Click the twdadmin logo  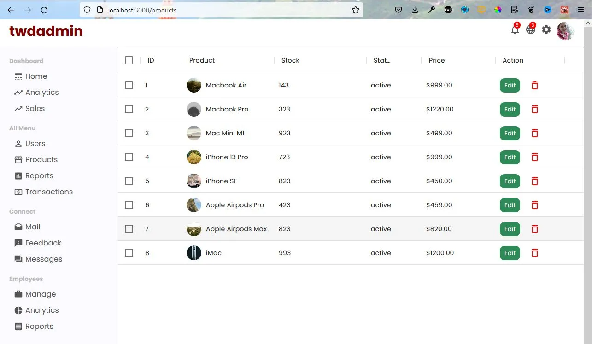click(46, 31)
